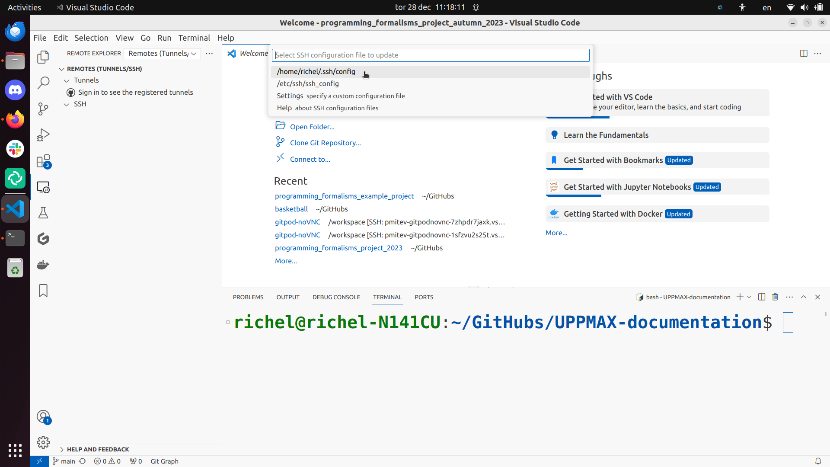Switch to PORTS panel tab
Viewport: 830px width, 467px height.
pos(424,297)
